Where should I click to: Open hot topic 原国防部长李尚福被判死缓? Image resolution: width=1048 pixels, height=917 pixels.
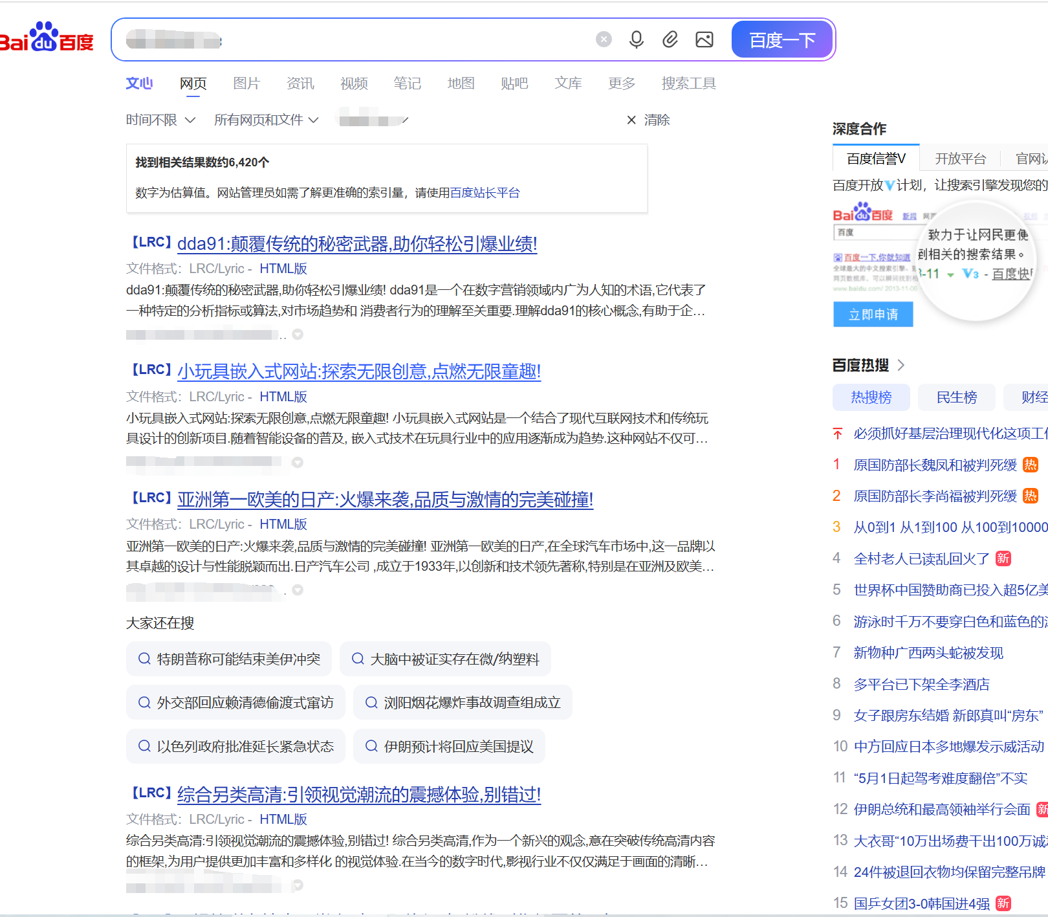click(x=935, y=496)
